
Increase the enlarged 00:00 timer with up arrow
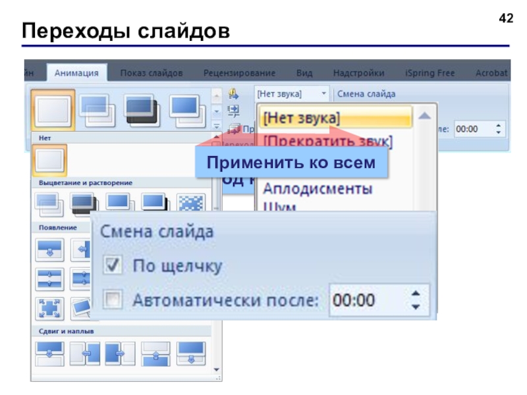tap(416, 294)
